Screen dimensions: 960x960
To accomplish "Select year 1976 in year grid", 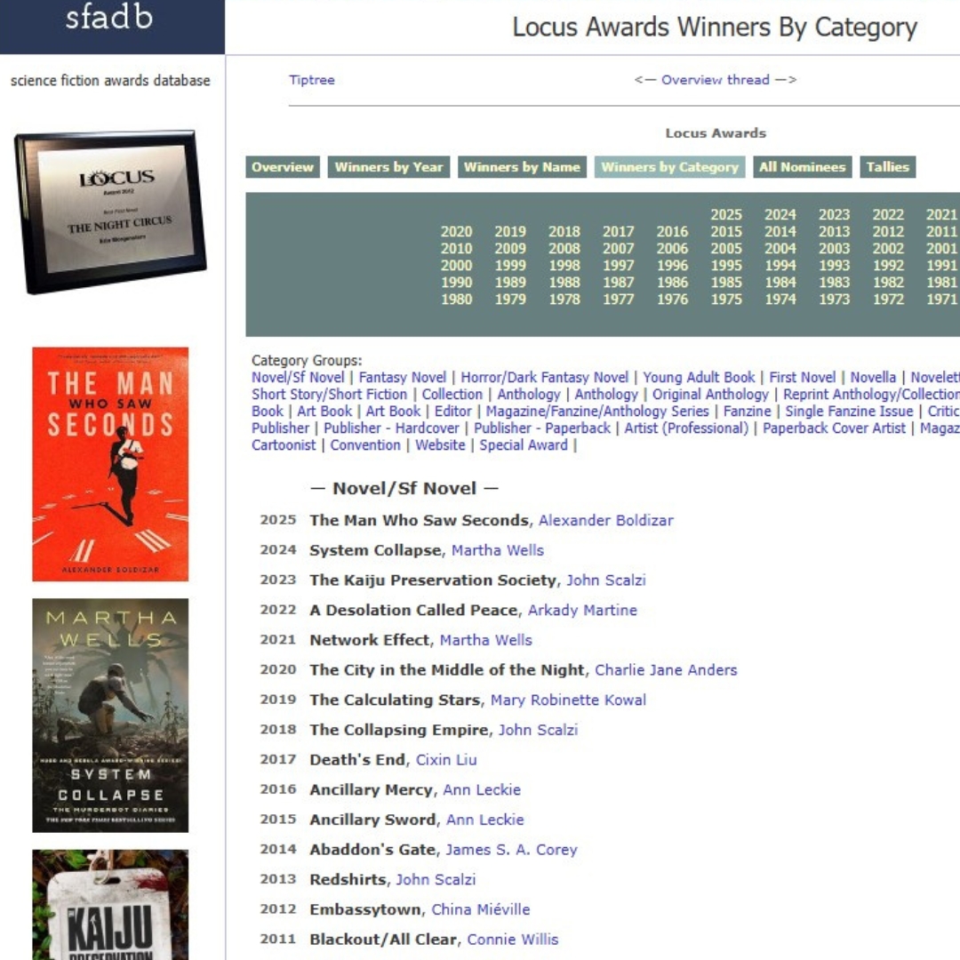I will click(x=672, y=300).
